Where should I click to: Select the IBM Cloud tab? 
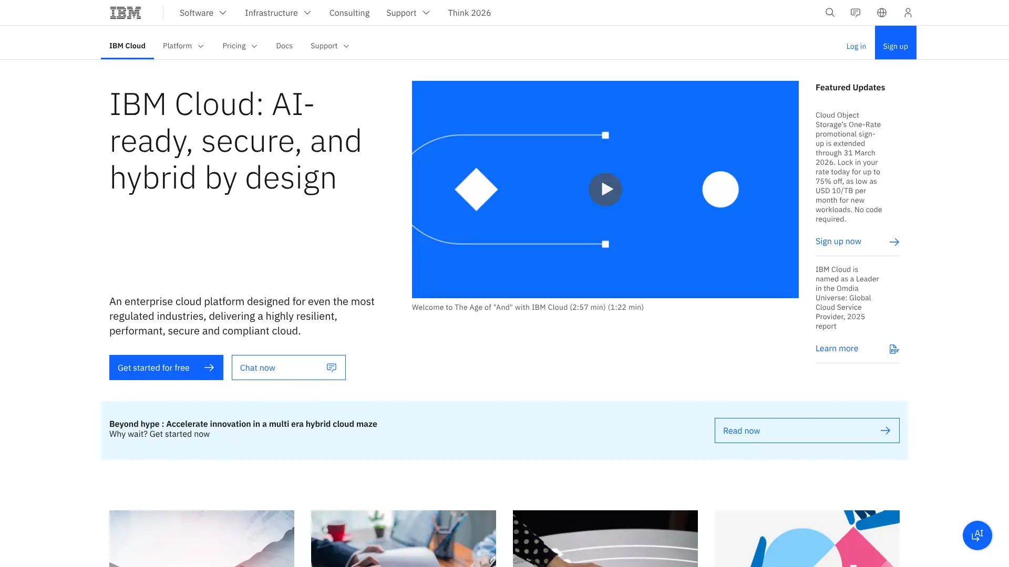point(127,46)
